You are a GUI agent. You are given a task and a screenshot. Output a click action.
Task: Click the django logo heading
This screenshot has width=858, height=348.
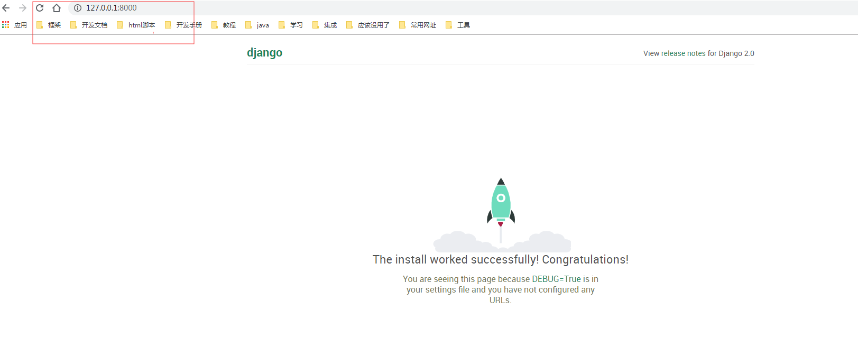pyautogui.click(x=264, y=53)
